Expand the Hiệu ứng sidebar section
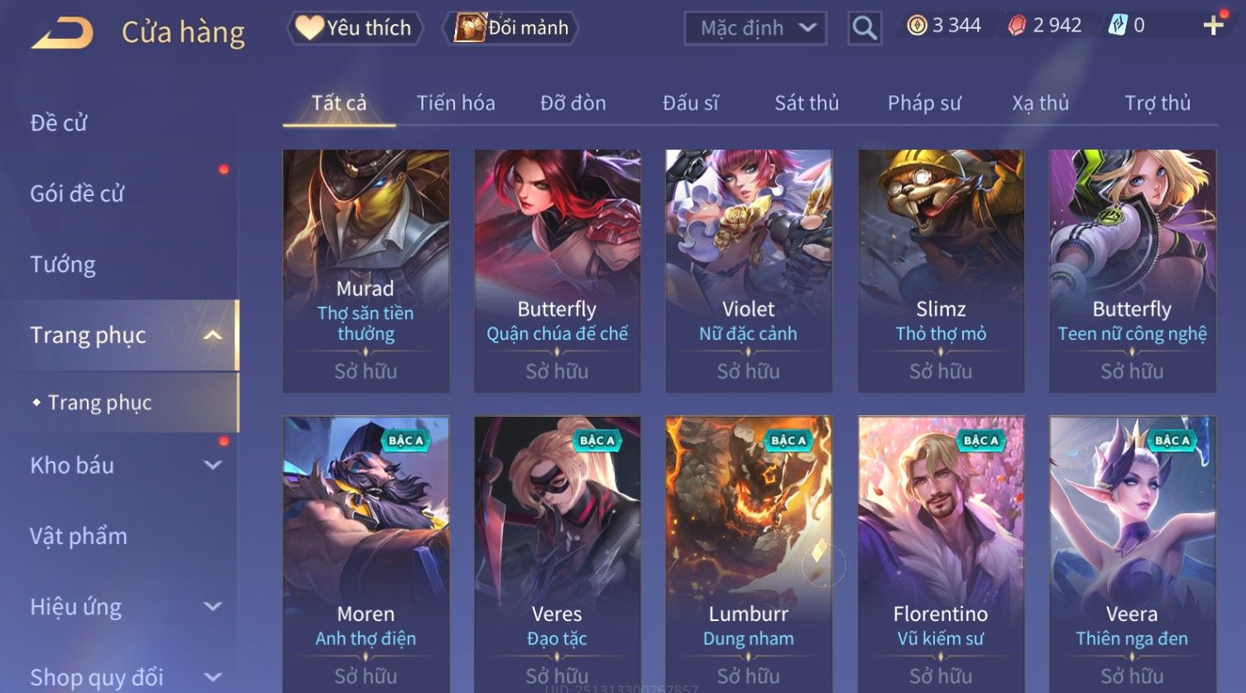 click(213, 606)
